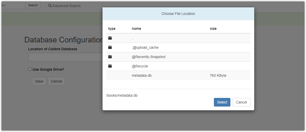This screenshot has height=132, width=306.
Task: Open the Advanced Search link
Action: (66, 6)
